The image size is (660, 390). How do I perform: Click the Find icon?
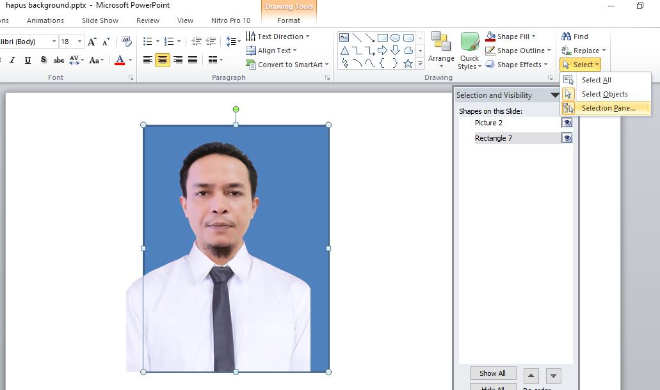tap(567, 36)
